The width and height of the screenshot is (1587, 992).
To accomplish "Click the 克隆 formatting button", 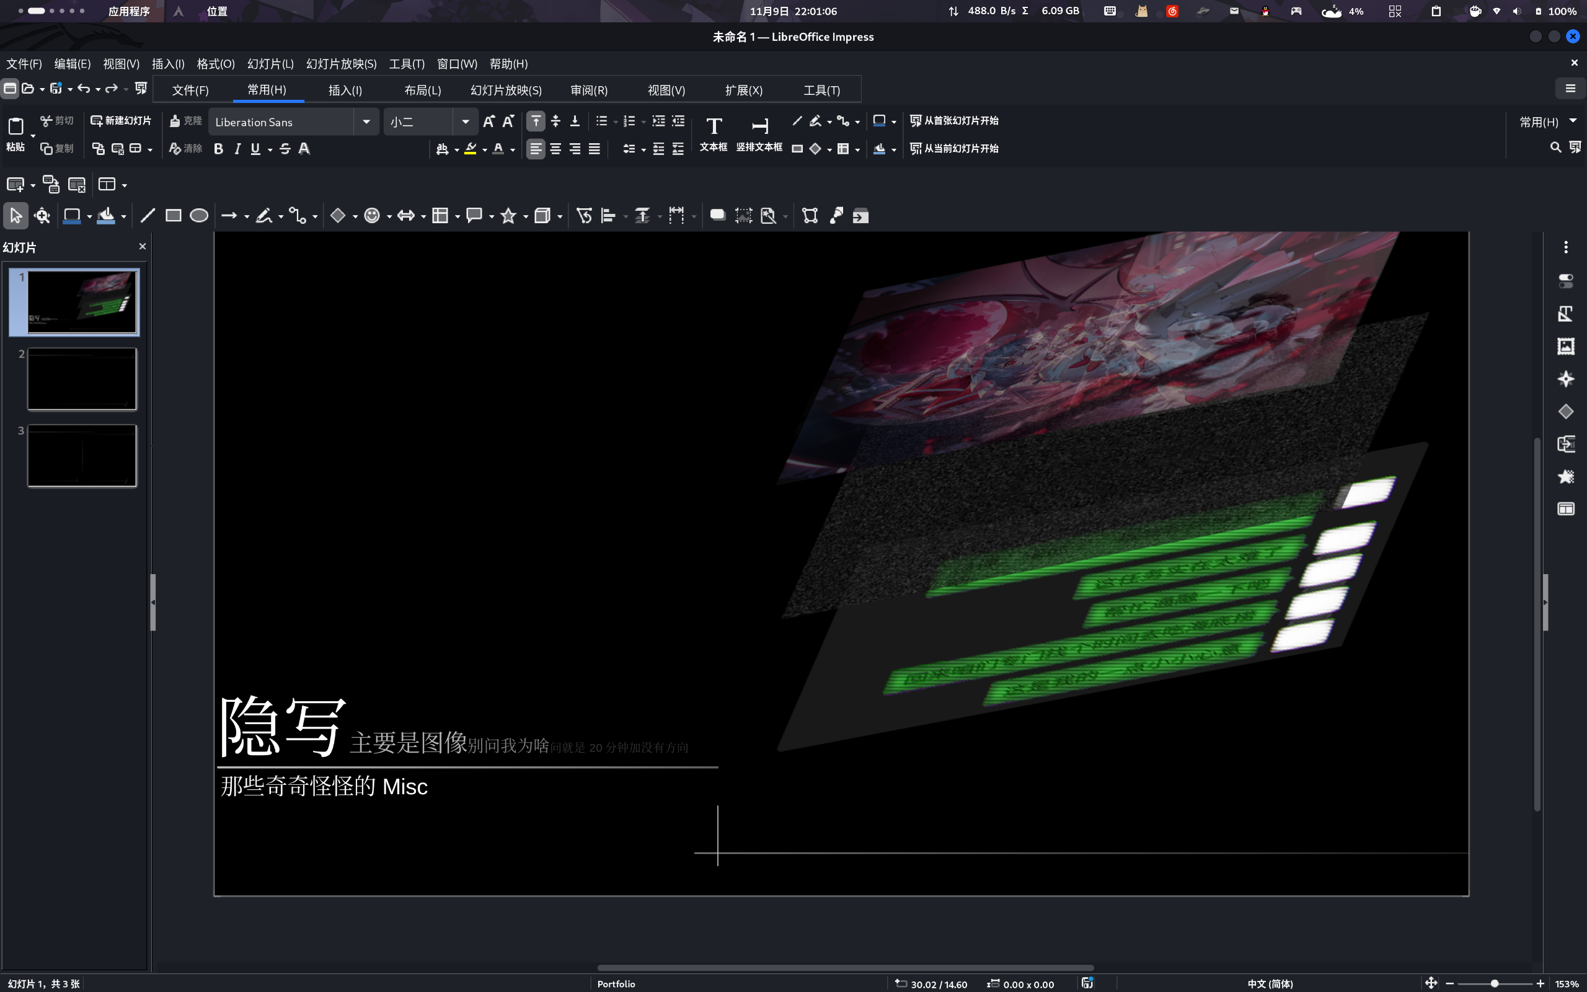I will (185, 121).
